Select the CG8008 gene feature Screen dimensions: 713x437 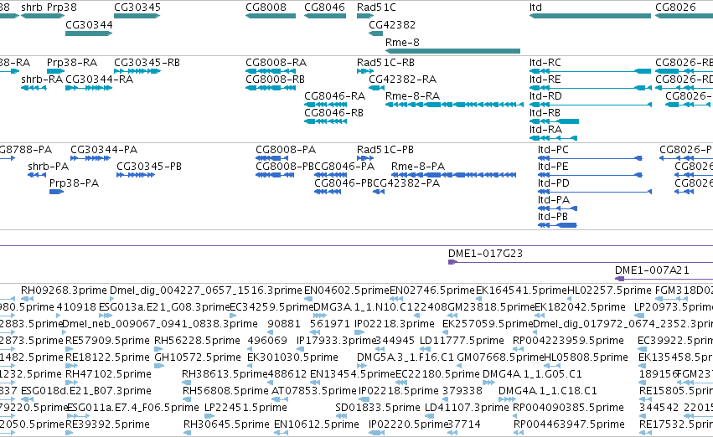[x=271, y=16]
